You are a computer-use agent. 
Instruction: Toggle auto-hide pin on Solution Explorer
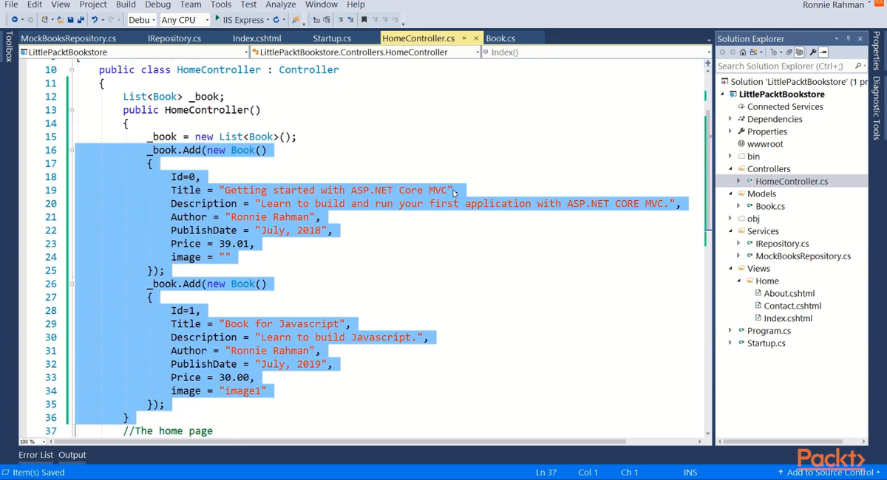[848, 38]
